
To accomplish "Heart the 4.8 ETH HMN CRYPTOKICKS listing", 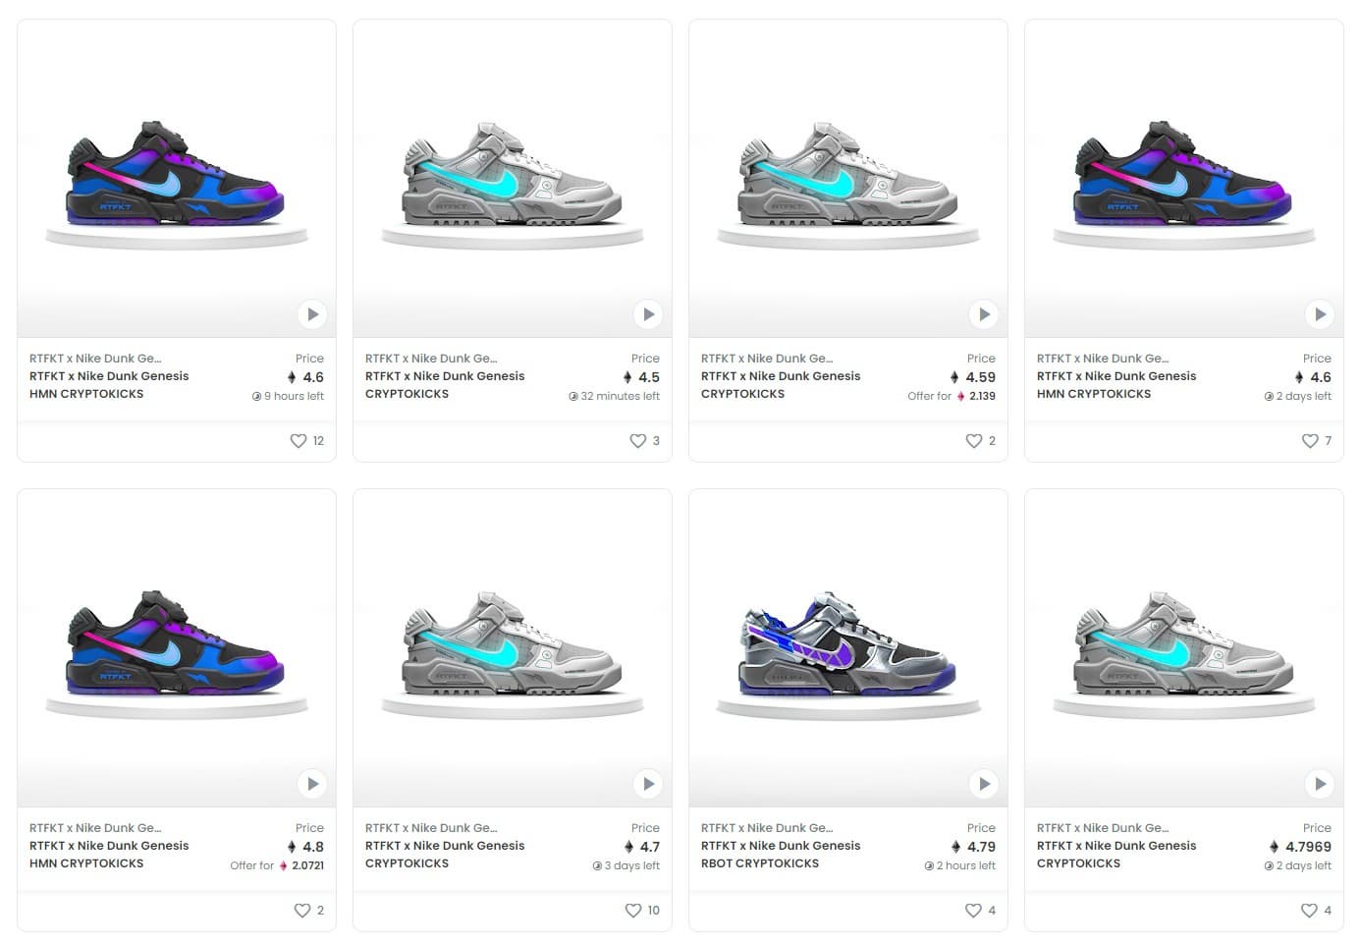I will [302, 911].
